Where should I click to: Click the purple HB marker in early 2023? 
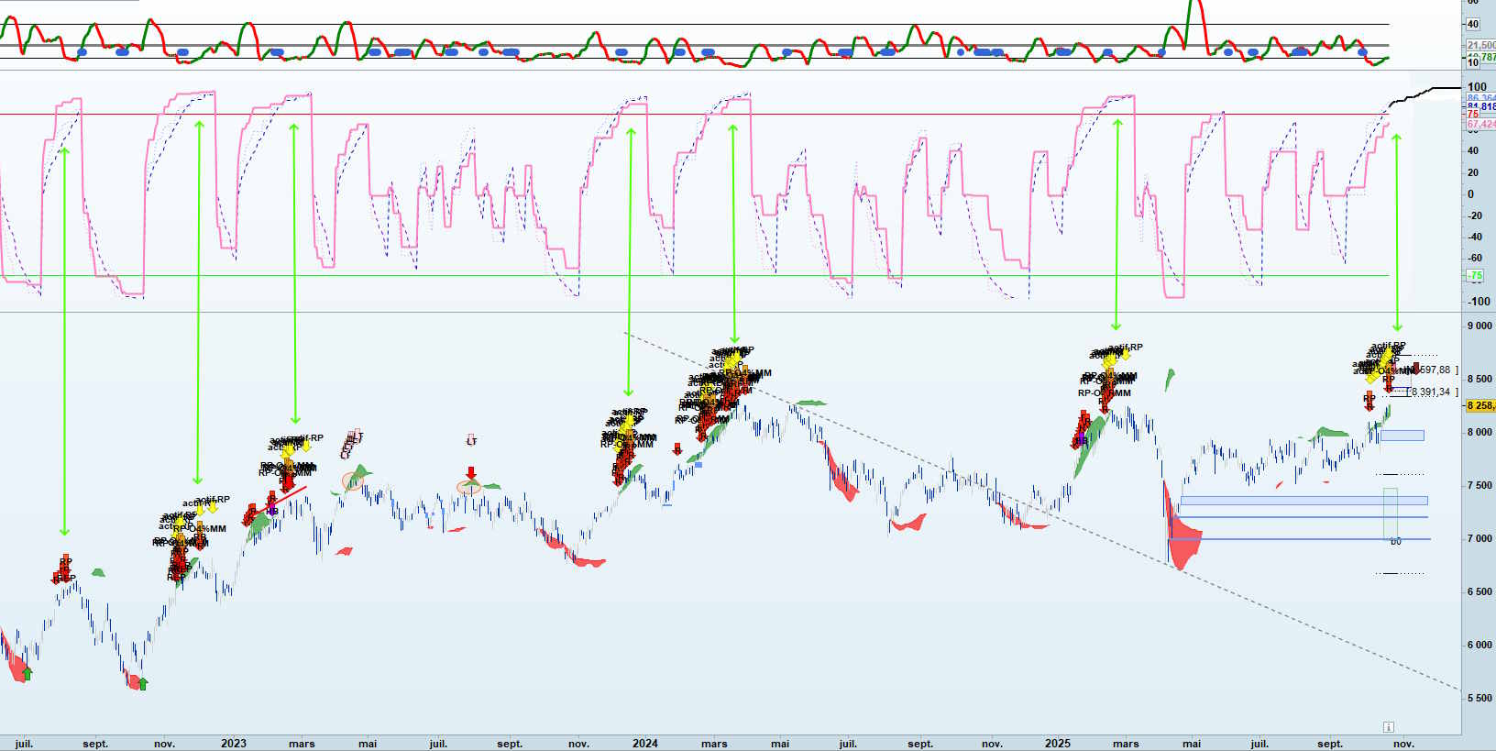(x=272, y=511)
